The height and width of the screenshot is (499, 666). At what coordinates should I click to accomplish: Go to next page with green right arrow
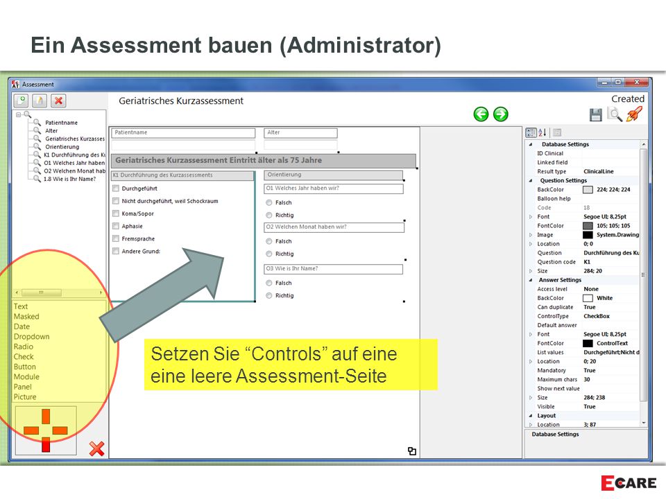coord(501,114)
